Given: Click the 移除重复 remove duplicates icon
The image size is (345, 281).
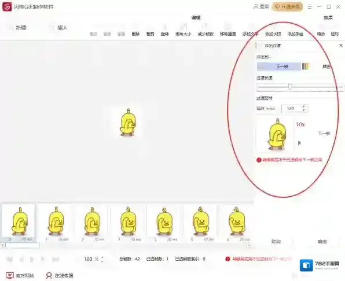Looking at the screenshot, I should pyautogui.click(x=228, y=30).
